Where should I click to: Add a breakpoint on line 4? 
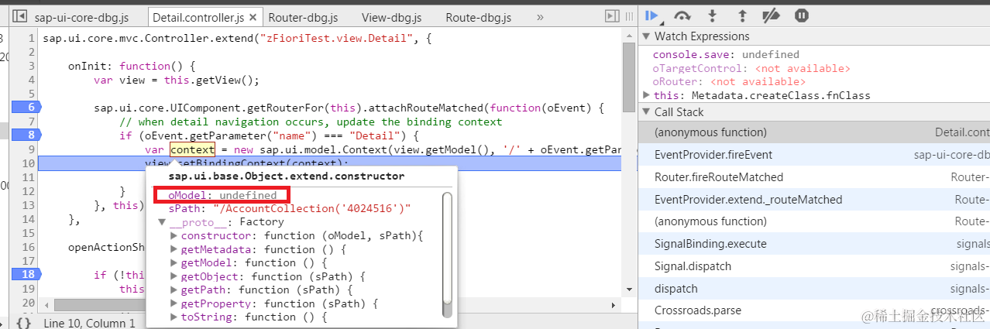pyautogui.click(x=31, y=80)
